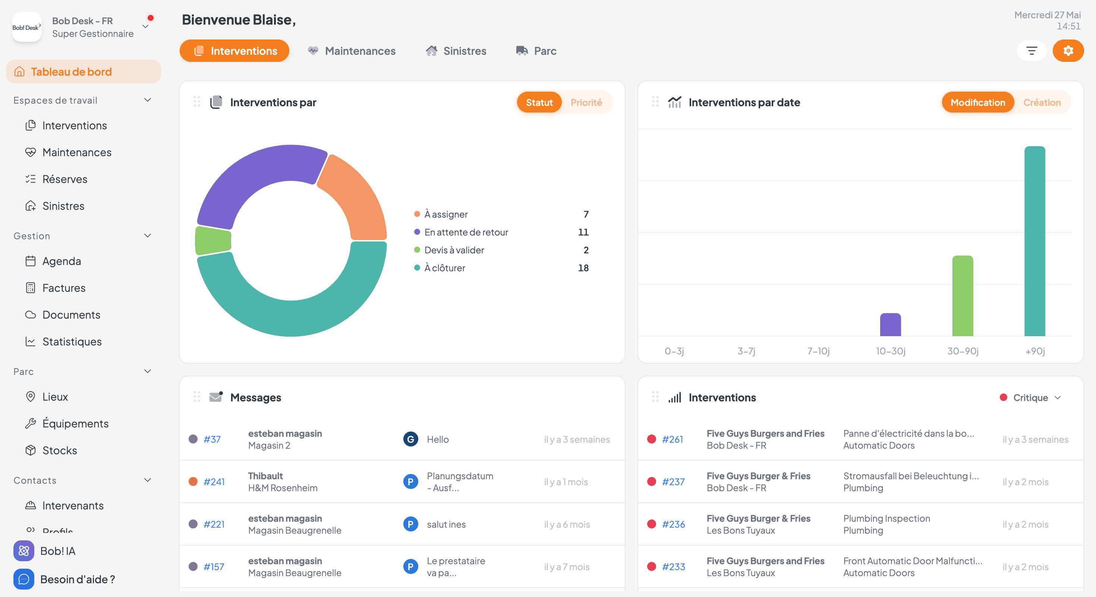Open message #221 link

[214, 524]
